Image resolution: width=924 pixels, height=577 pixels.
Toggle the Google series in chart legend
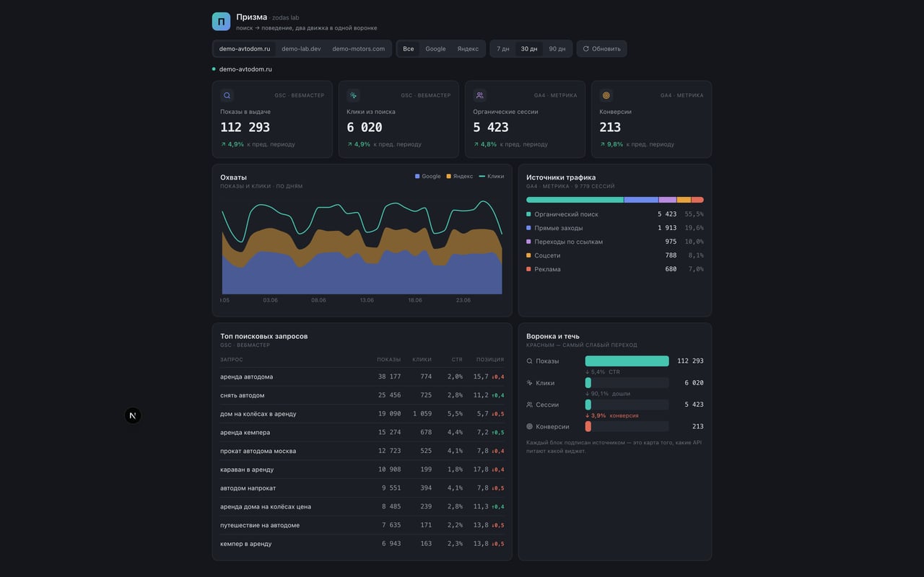click(428, 176)
